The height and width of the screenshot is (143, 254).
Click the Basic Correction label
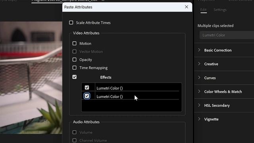(218, 50)
